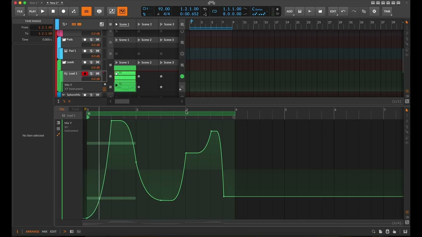Mute the Pads group track
422x237 pixels.
98,40
